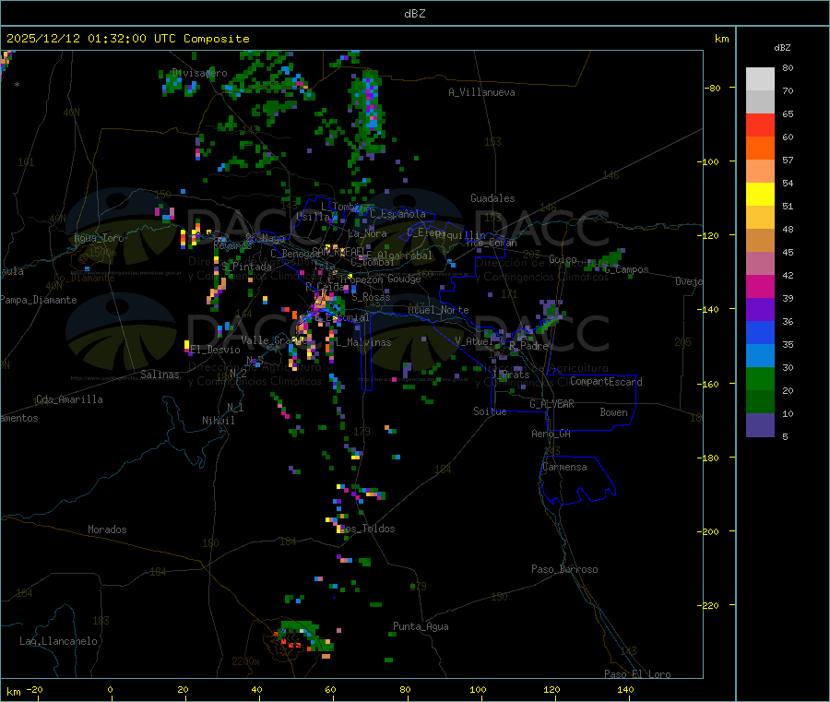Click the Punta_Agua location label
Image resolution: width=830 pixels, height=702 pixels.
click(421, 626)
